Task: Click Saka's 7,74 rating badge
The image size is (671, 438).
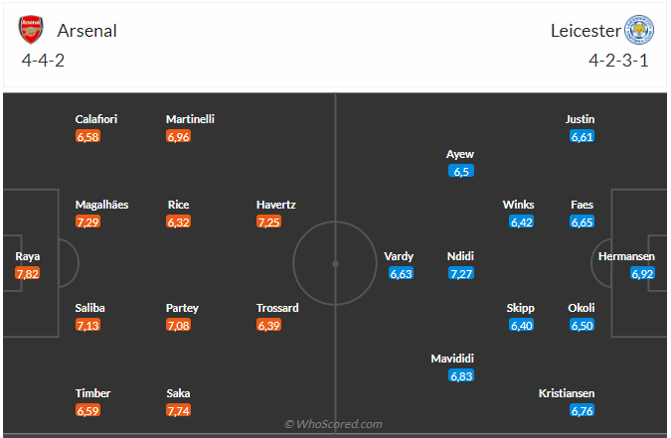Action: (178, 409)
